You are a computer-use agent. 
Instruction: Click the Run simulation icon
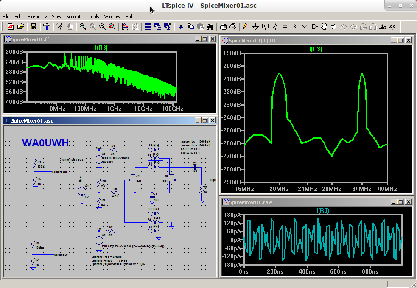60,27
